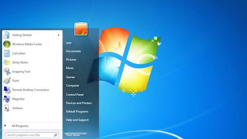Open the Games folder
The height and width of the screenshot is (139, 247).
(70, 77)
